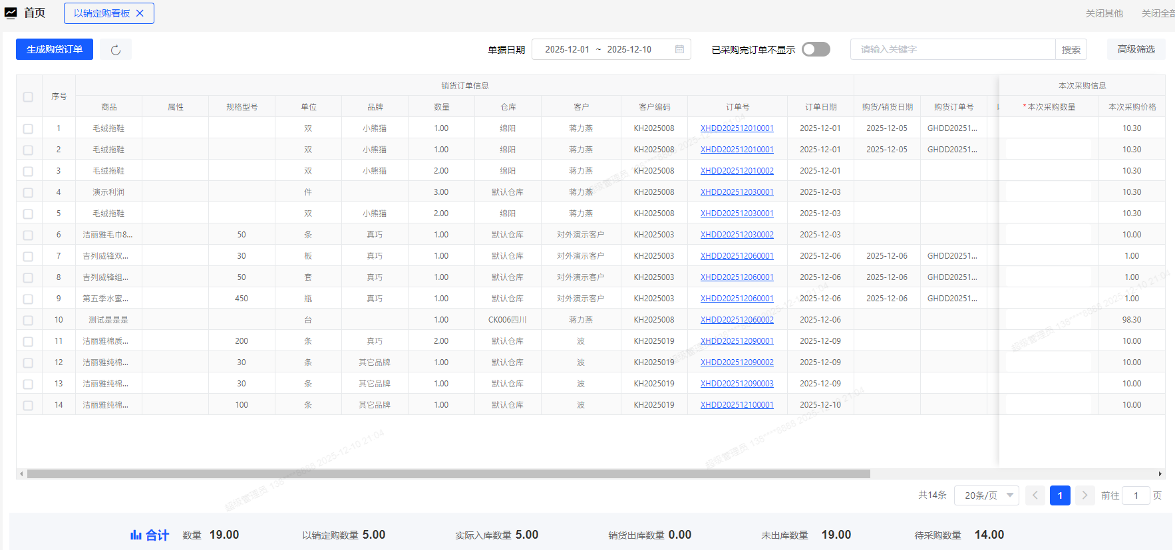This screenshot has height=550, width=1175.
Task: Open the 20条/页 page size dropdown
Action: pyautogui.click(x=987, y=495)
